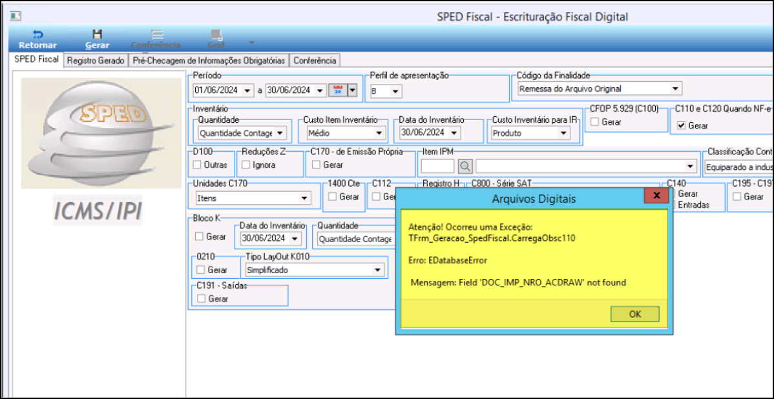
Task: Click the 'Erro: EDatabaseError' line
Action: pos(448,260)
